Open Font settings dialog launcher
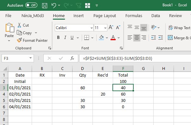Screen dimensions: 191x125 (x=121, y=48)
